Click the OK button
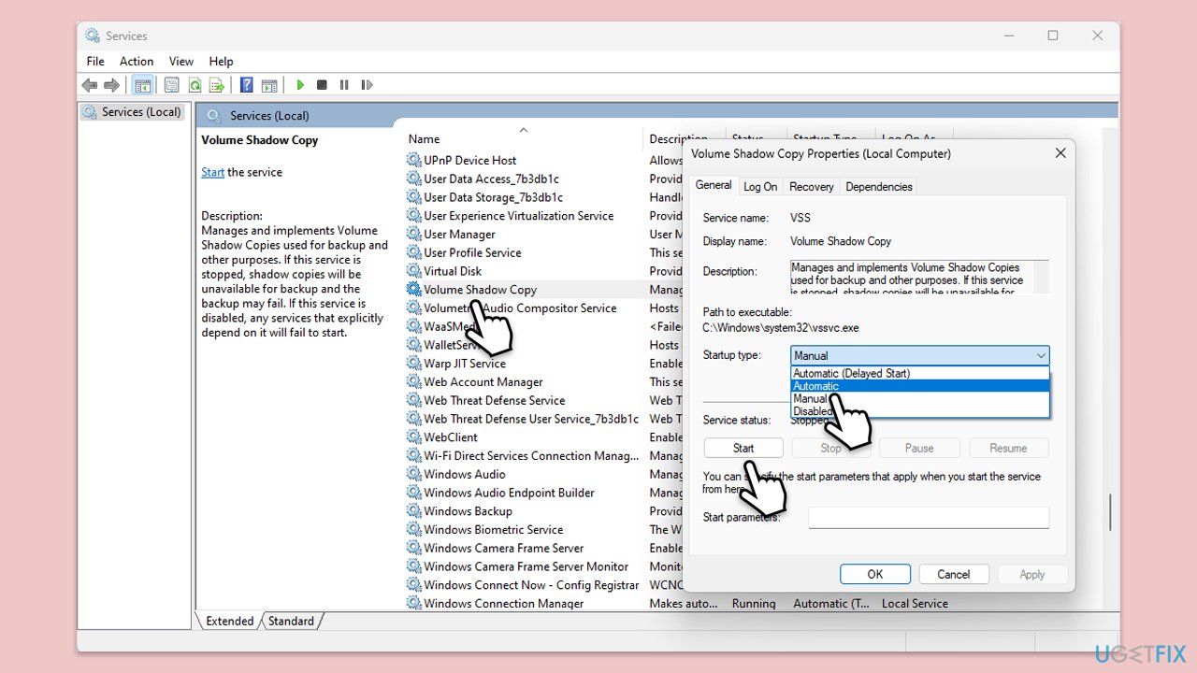 874,575
